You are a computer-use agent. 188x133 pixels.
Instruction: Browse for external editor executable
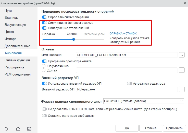[182, 89]
